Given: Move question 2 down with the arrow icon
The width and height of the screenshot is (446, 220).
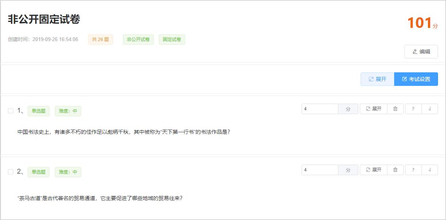Looking at the screenshot, I should pyautogui.click(x=430, y=170).
